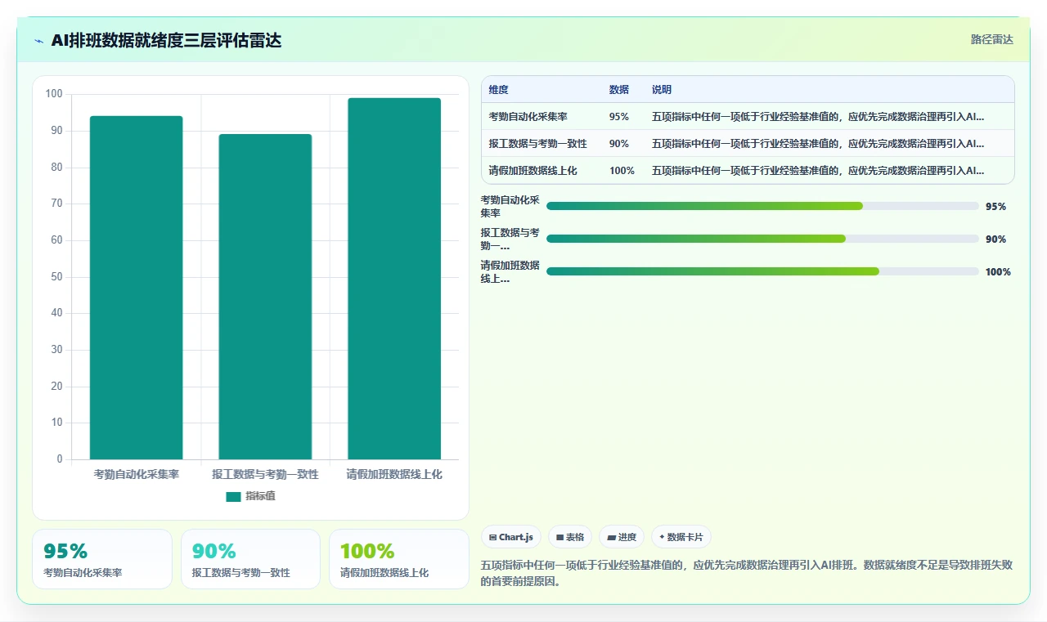Open the 100% 请假加班数据线上化 data card
This screenshot has height=622, width=1047.
pos(399,559)
